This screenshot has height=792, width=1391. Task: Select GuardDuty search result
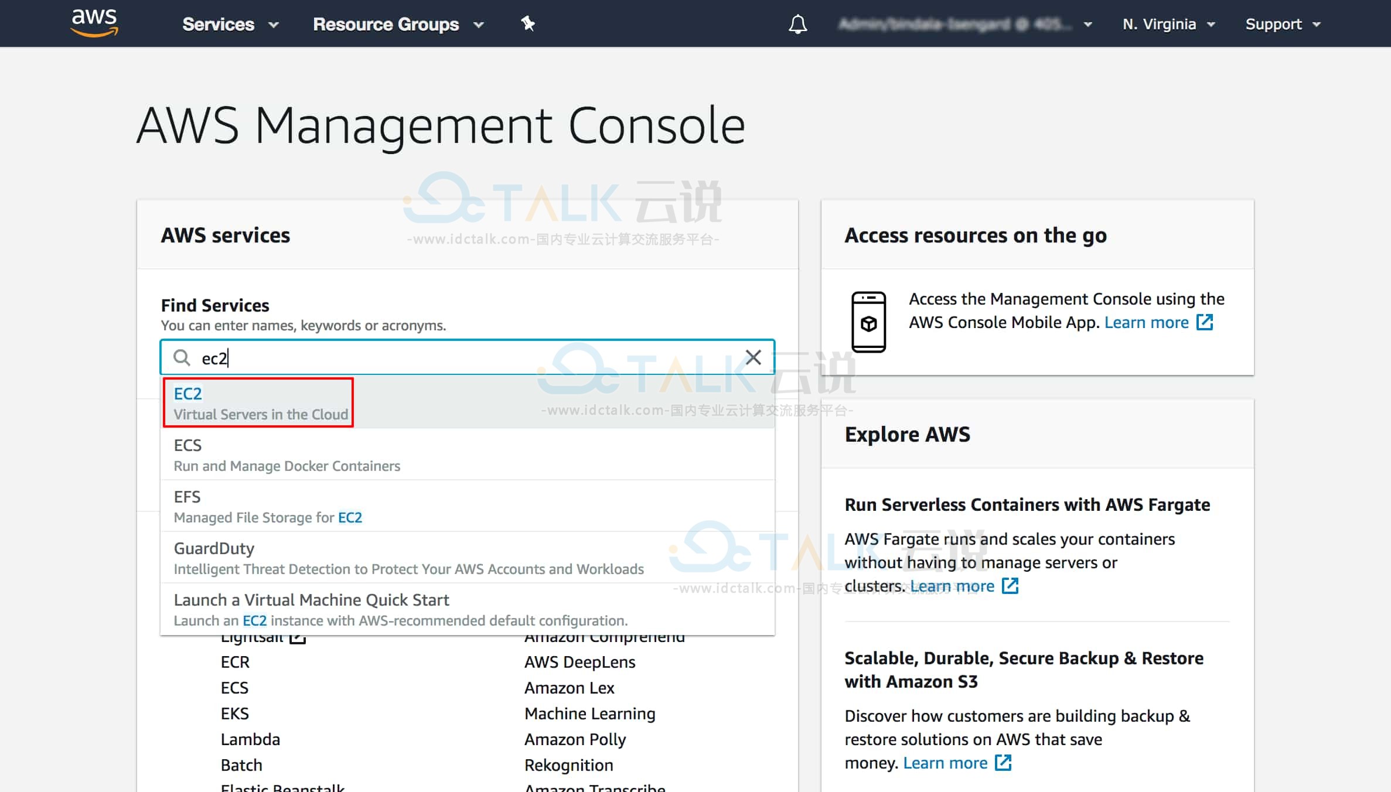click(468, 558)
